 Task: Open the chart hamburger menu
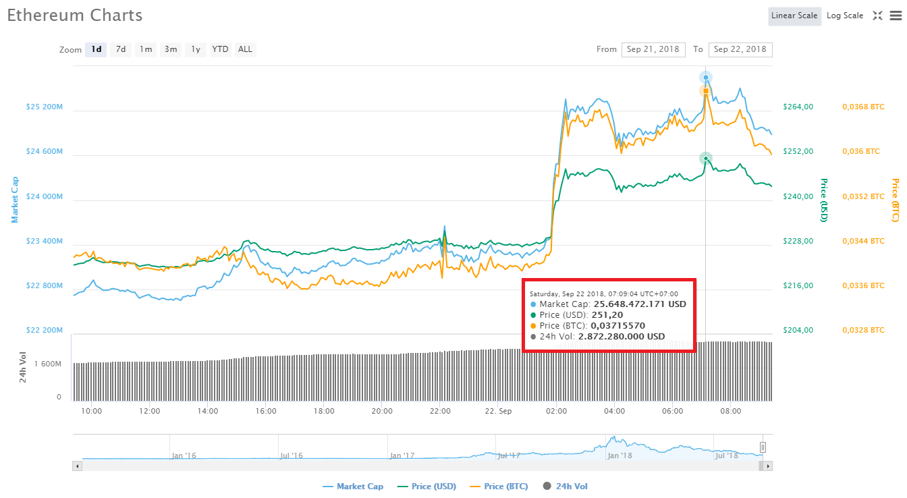(896, 16)
